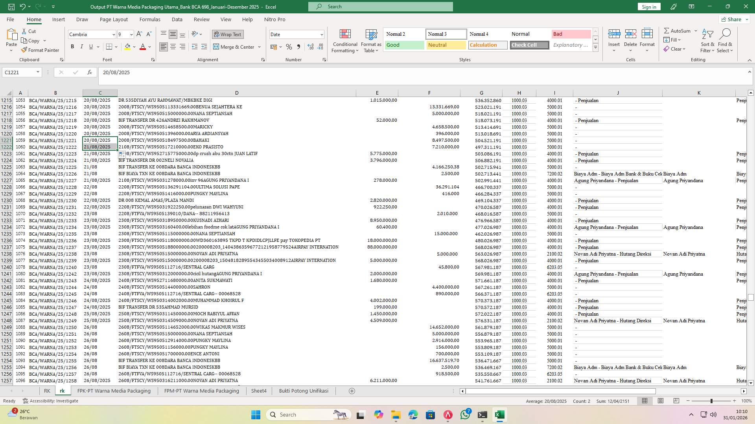Image resolution: width=755 pixels, height=424 pixels.
Task: Select the Format Painter tool
Action: pos(41,50)
